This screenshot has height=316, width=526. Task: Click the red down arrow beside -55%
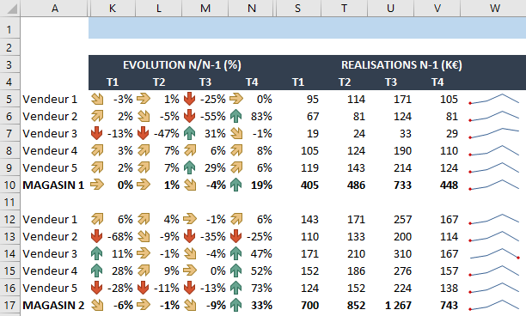pyautogui.click(x=190, y=116)
